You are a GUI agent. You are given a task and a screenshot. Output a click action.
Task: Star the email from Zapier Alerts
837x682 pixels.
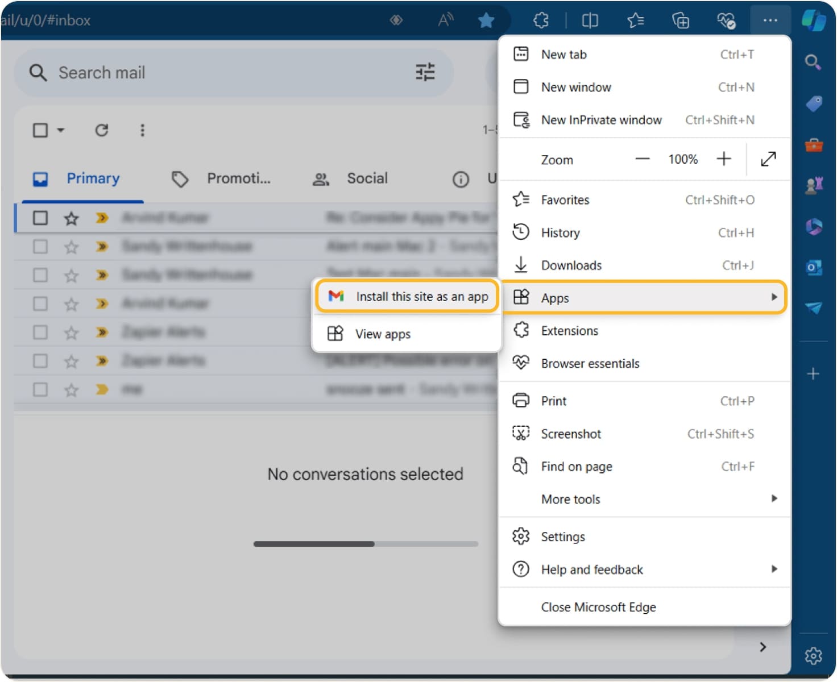[x=71, y=332]
